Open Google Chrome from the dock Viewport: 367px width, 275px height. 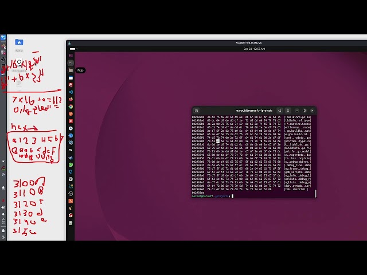coord(71,107)
